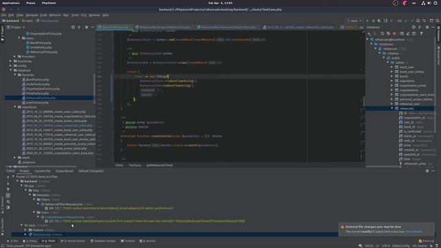Click the edit pencil icon in Database toolbar
This screenshot has width=441, height=248.
tap(408, 34)
